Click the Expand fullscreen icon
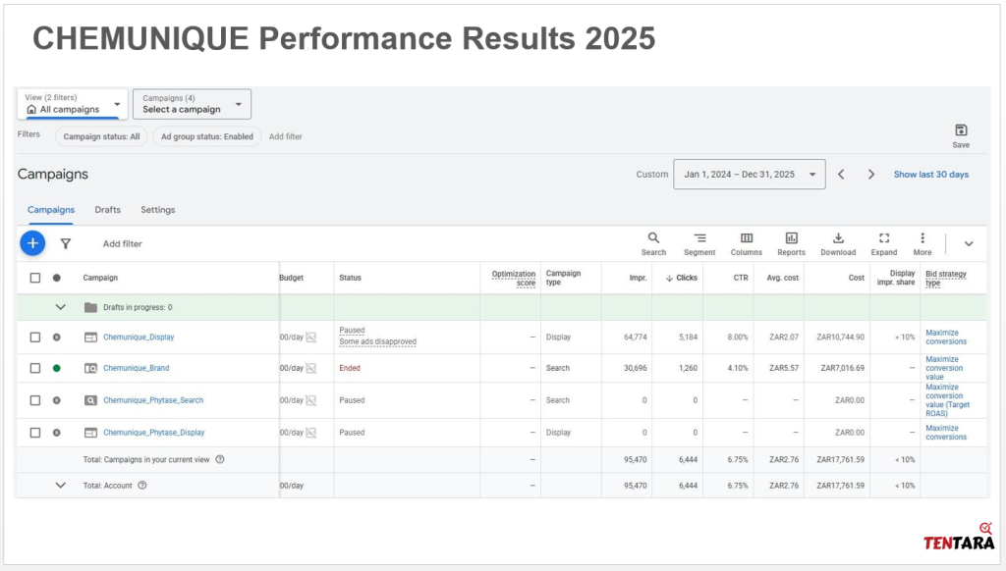 884,238
